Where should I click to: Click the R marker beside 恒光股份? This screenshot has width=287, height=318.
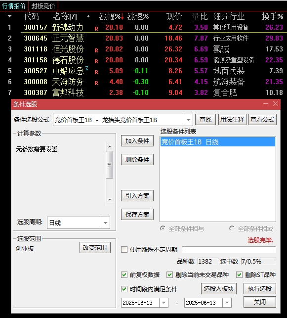pyautogui.click(x=96, y=50)
